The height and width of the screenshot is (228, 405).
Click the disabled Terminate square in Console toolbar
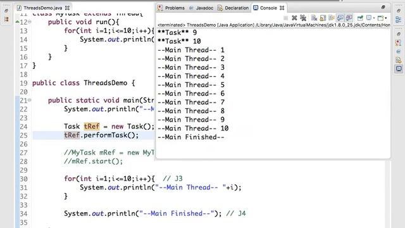click(x=285, y=18)
